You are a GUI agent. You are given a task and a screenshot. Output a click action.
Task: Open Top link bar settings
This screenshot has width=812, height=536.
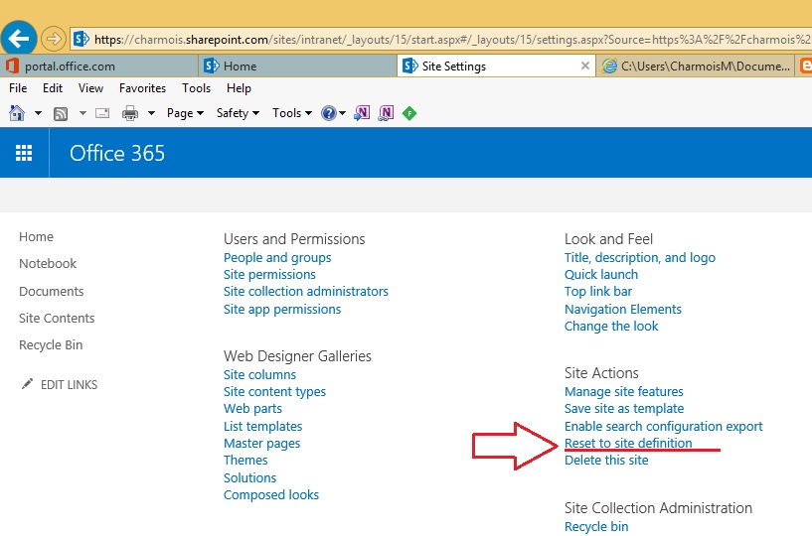coord(597,292)
